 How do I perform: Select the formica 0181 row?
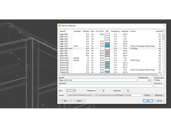click(110, 70)
